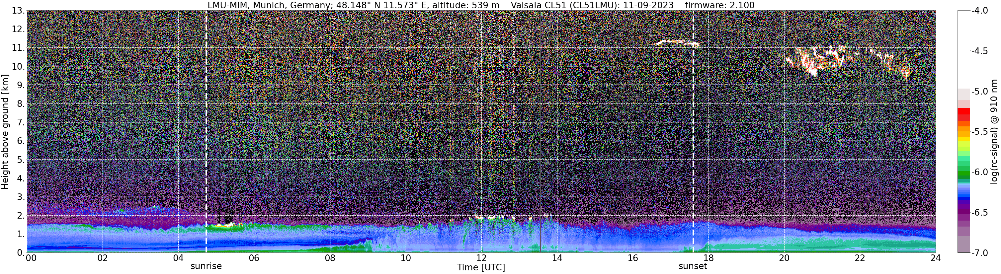This screenshot has height=274, width=1001.
Task: Click the cirrus cloud streak near 11 km at 17 UTC
Action: click(677, 43)
